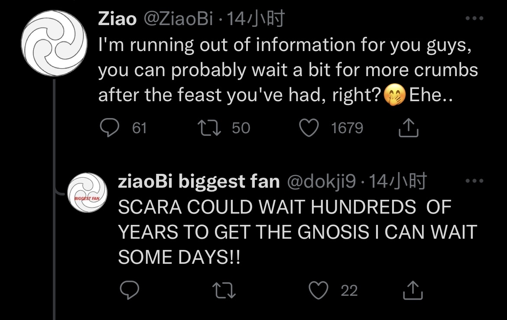Screen dimensions: 507x320
Task: Open the BIGGEST FAN avatar
Action: tap(88, 192)
